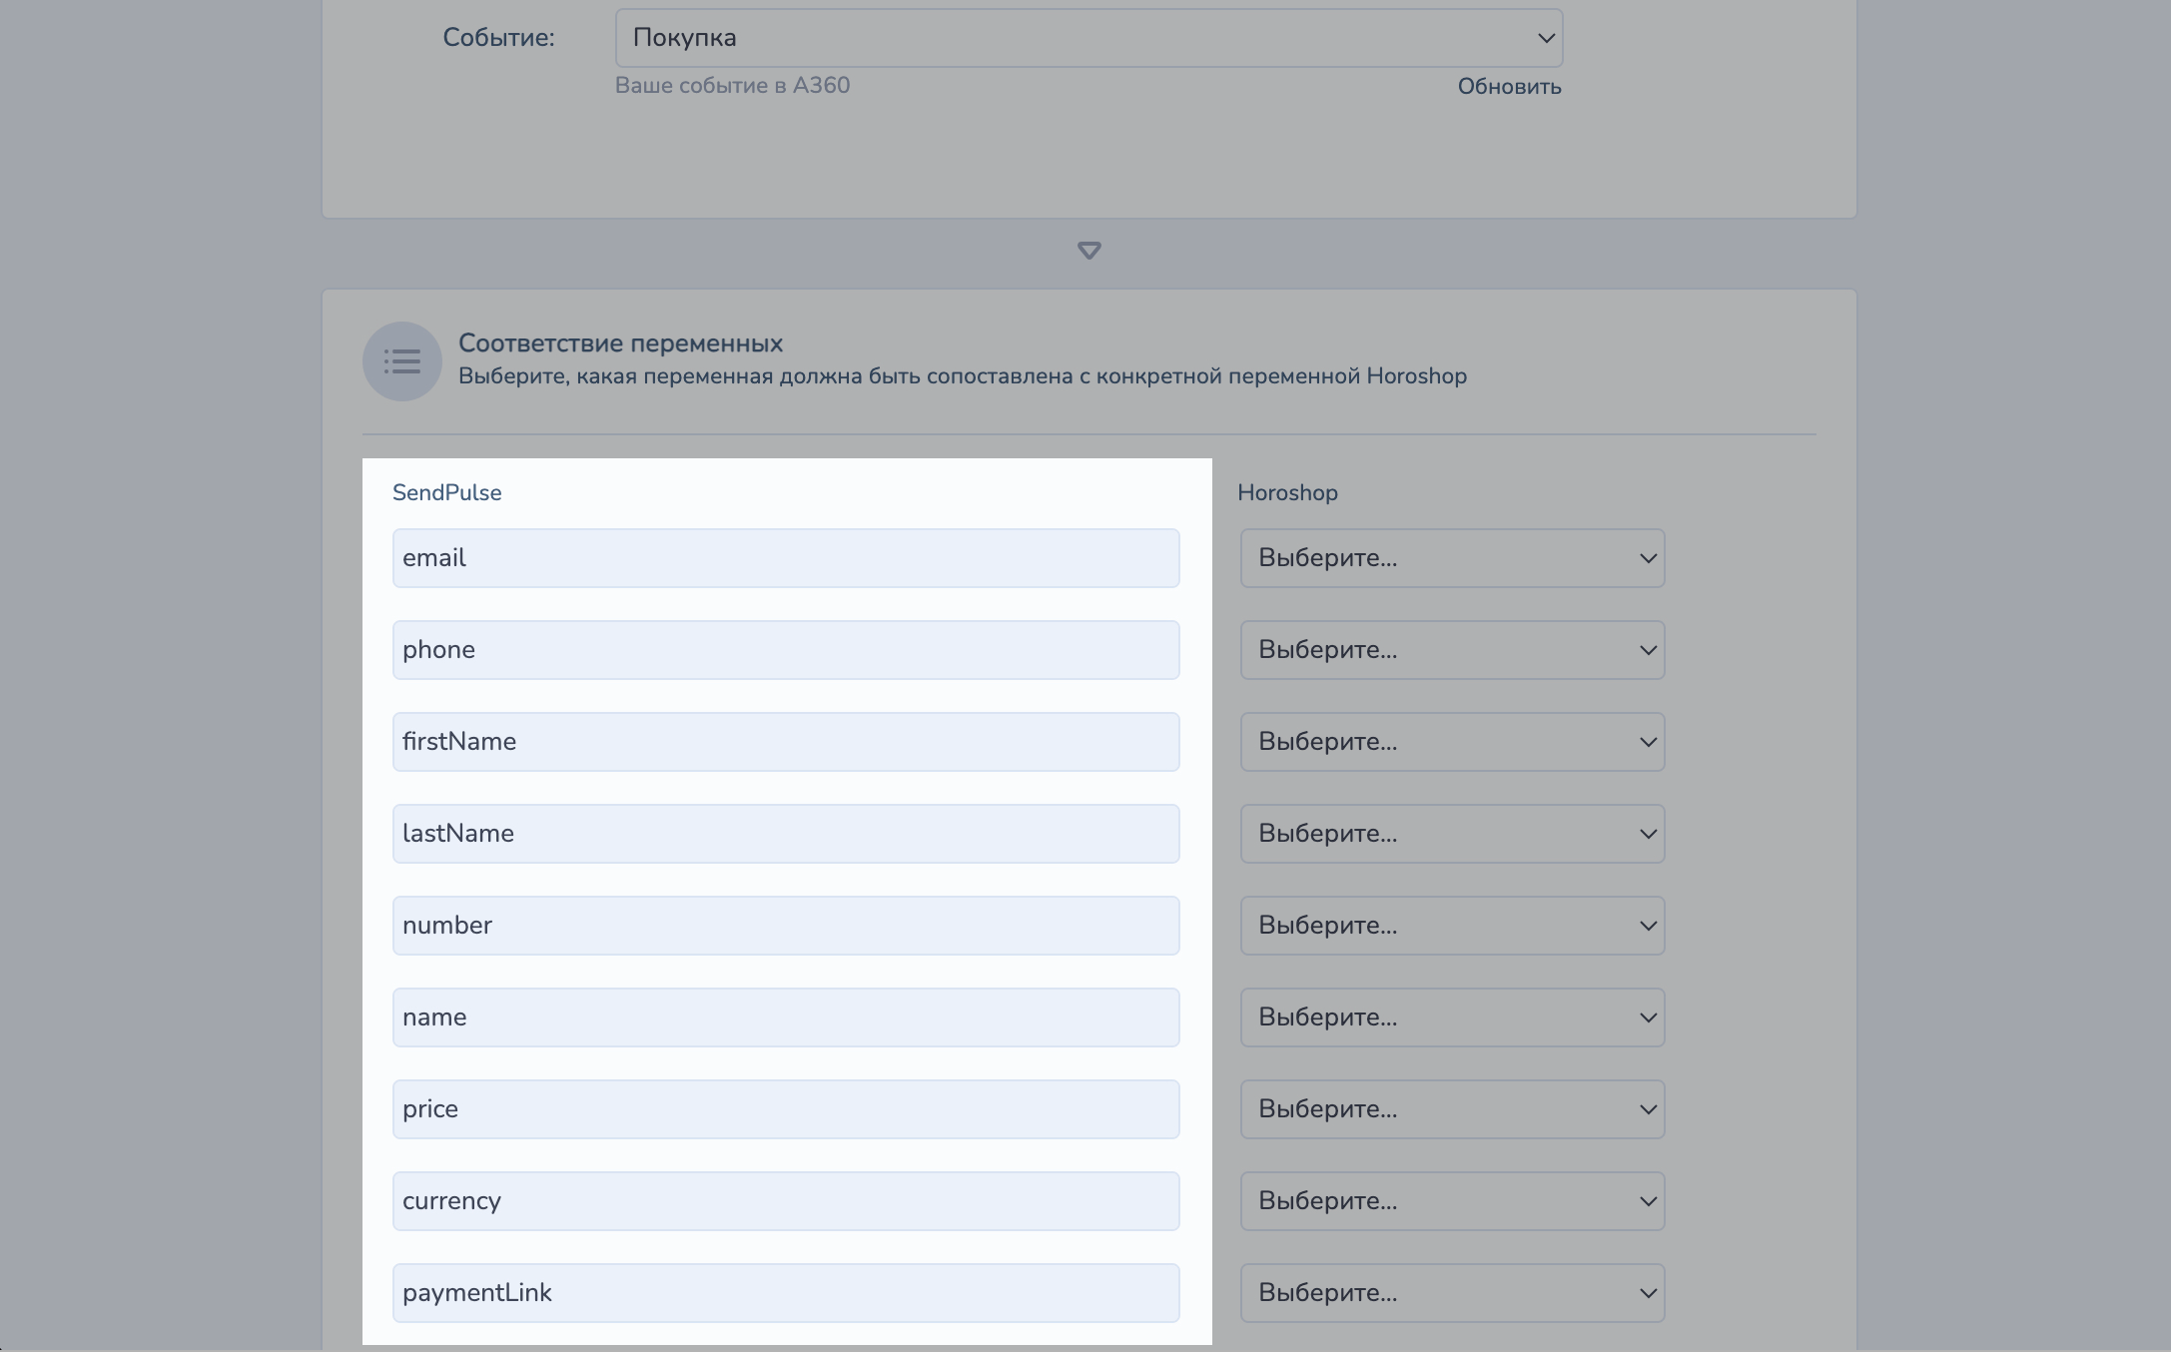
Task: Click the downward triangle arrow between panels
Action: pos(1088,251)
